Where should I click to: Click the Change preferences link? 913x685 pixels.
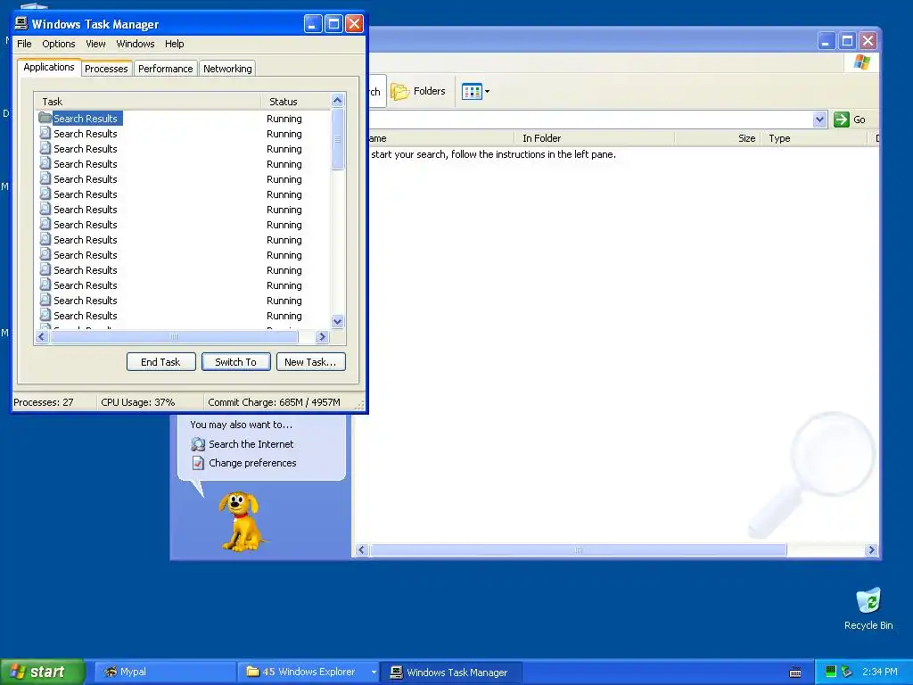coord(252,463)
